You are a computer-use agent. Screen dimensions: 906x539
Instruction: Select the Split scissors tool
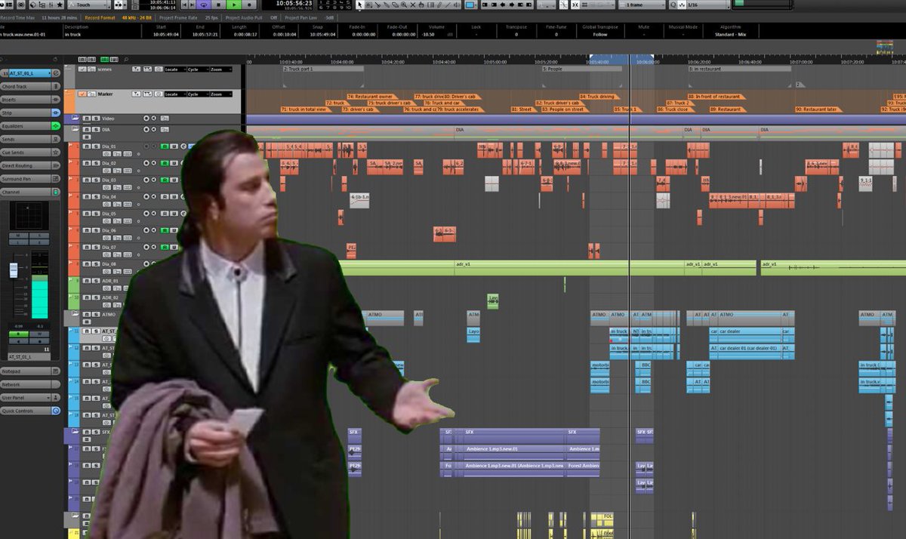coord(377,5)
